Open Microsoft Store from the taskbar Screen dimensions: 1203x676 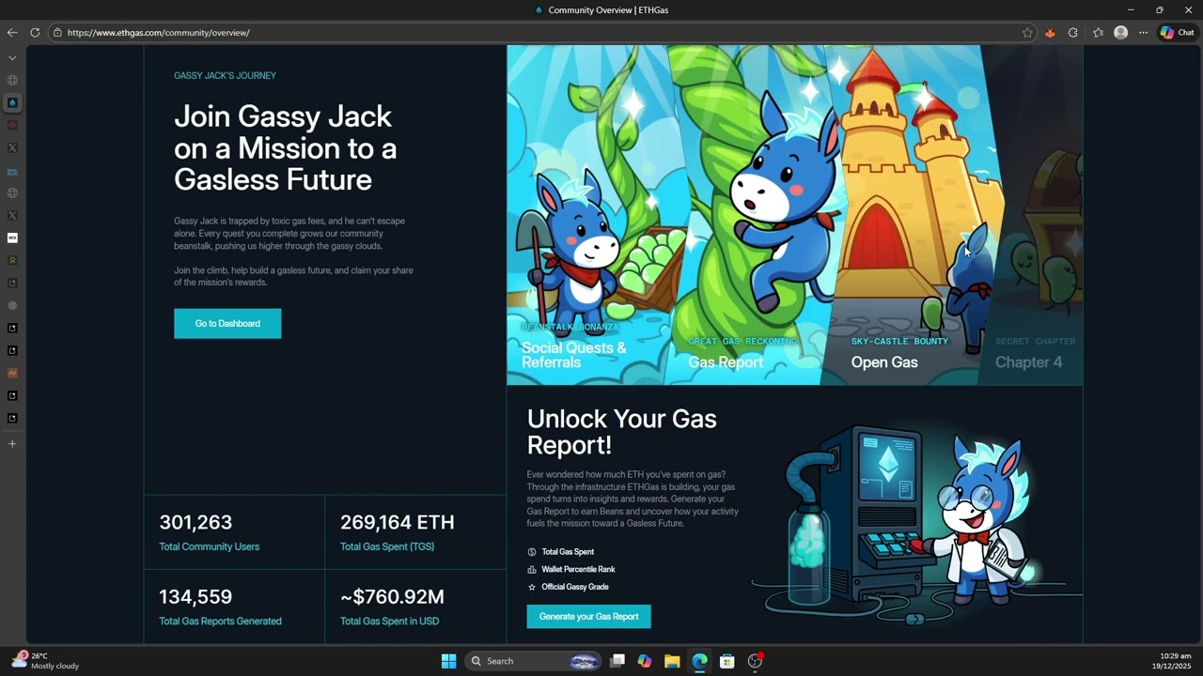(x=726, y=661)
